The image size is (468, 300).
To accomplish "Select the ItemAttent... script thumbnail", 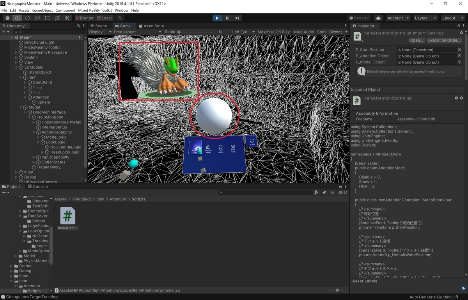I will (x=67, y=219).
